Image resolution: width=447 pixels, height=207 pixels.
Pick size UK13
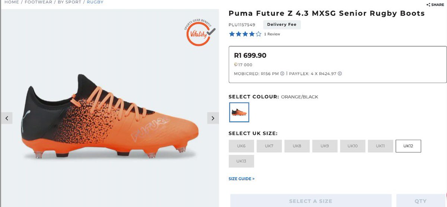(x=241, y=161)
